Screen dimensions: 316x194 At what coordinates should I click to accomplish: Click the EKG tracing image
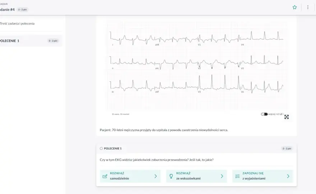point(197,65)
